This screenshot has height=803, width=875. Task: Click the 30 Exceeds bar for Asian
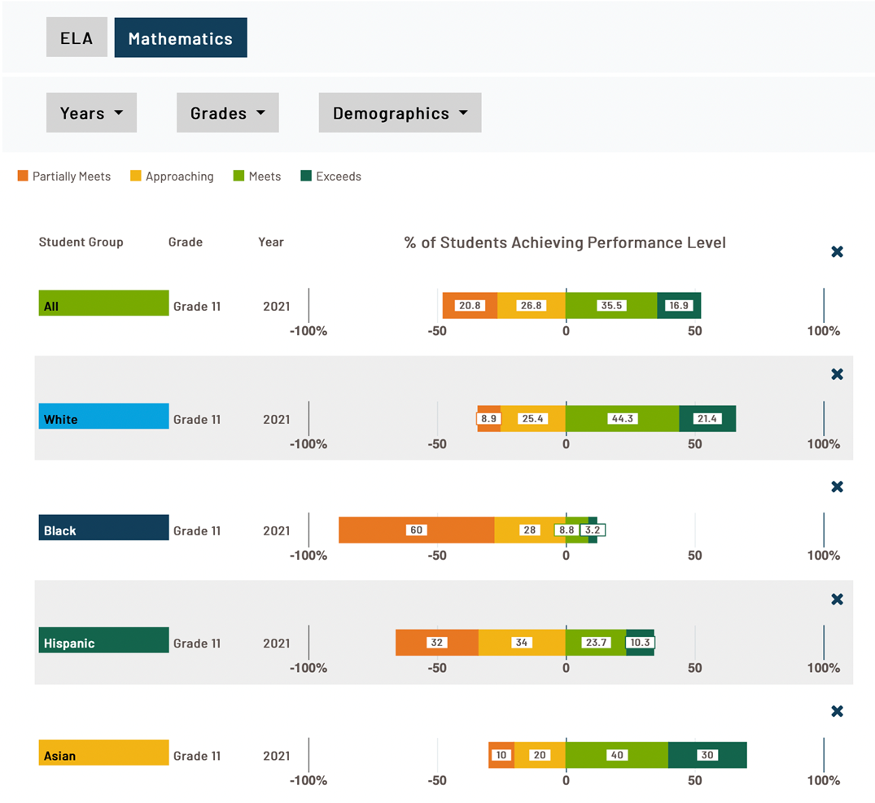pos(707,755)
